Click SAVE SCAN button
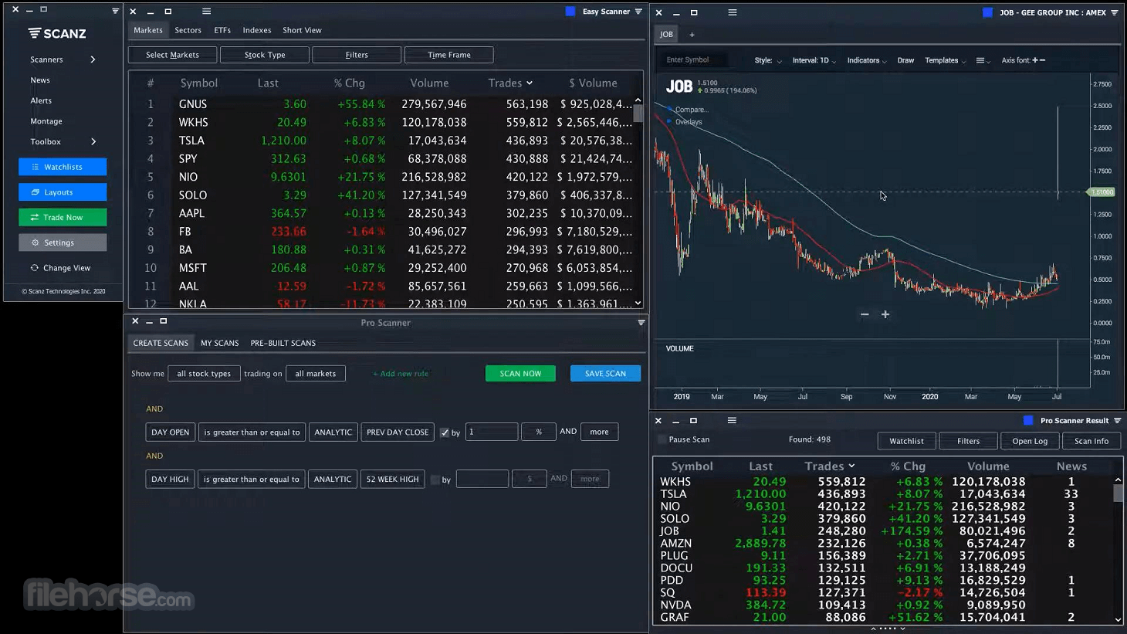1127x634 pixels. [x=605, y=374]
